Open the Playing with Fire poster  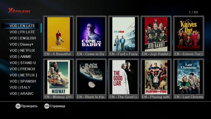pyautogui.click(x=156, y=77)
